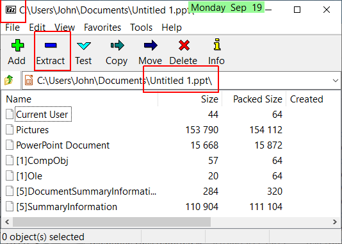Click the Copy arrow icon

pyautogui.click(x=117, y=45)
